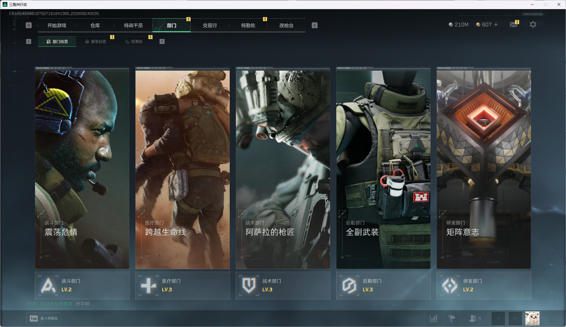
Task: Switch to the 仓库 tab
Action: point(95,25)
